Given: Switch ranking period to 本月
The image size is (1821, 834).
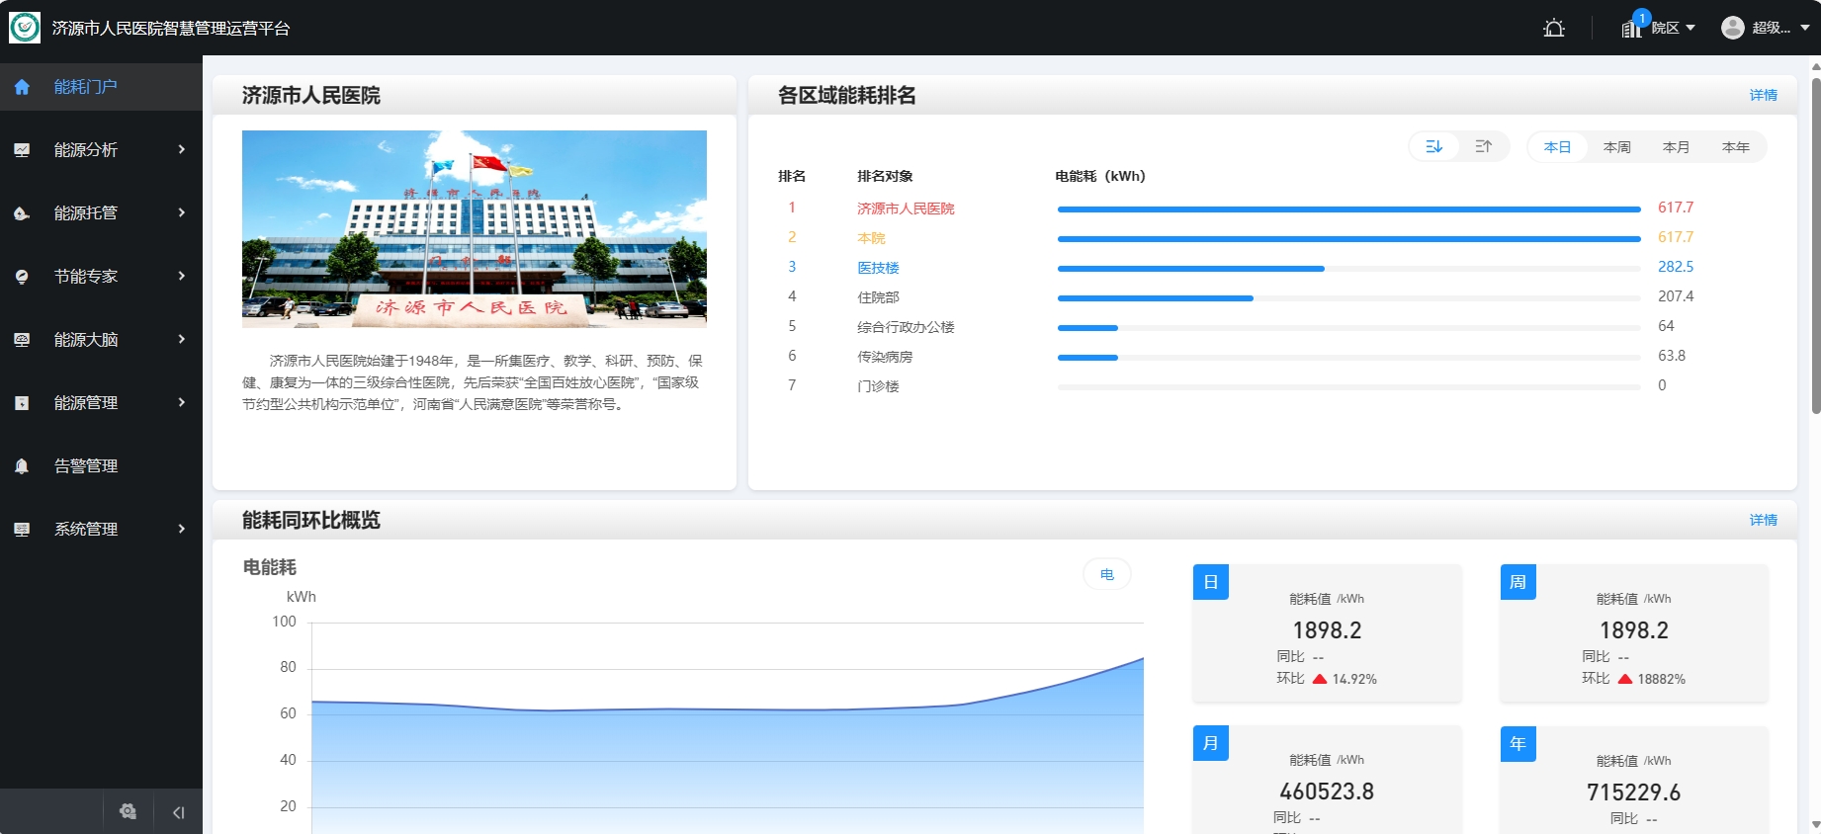Looking at the screenshot, I should (x=1676, y=147).
